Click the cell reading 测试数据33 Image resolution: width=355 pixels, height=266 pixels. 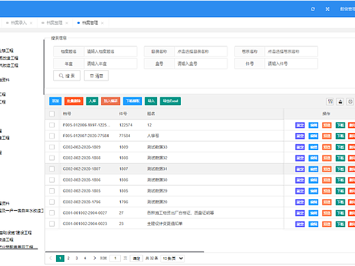(157, 147)
